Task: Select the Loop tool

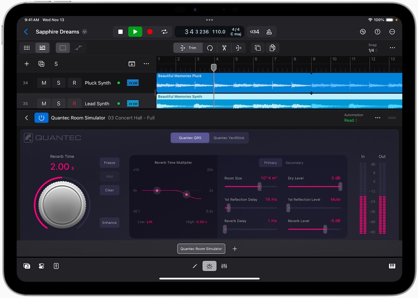Action: (x=210, y=48)
